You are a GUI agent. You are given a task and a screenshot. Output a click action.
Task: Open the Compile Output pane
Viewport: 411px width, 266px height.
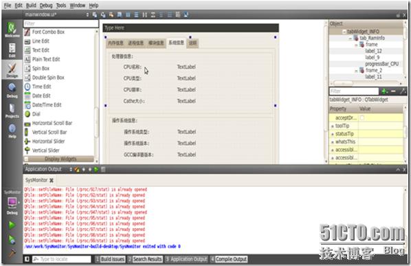click(x=229, y=259)
